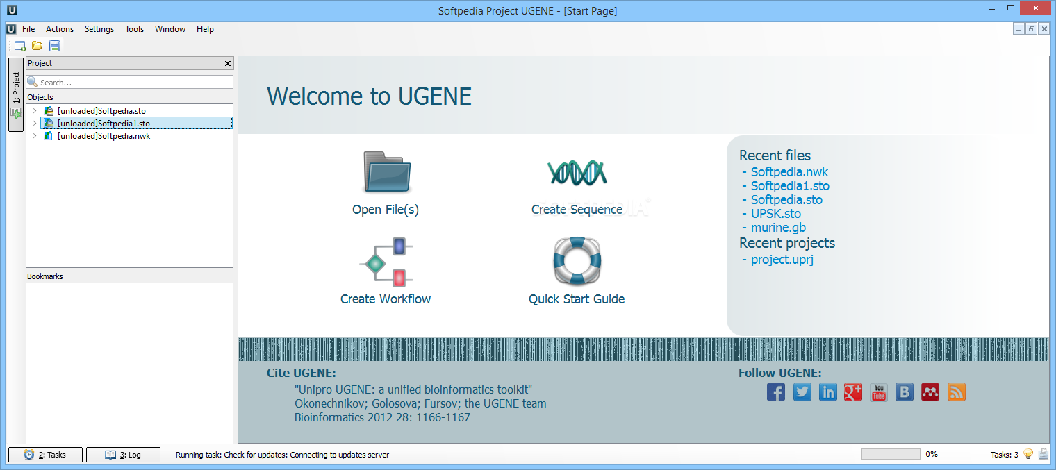The height and width of the screenshot is (470, 1056).
Task: Open the Settings menu
Action: (x=99, y=29)
